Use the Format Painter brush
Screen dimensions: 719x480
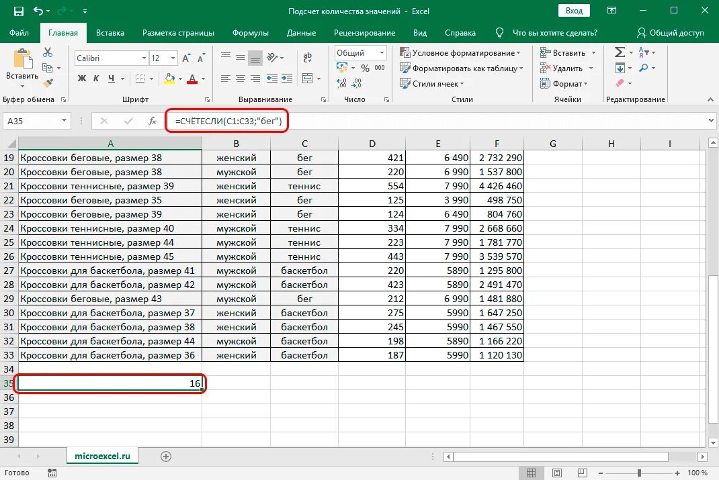(48, 83)
